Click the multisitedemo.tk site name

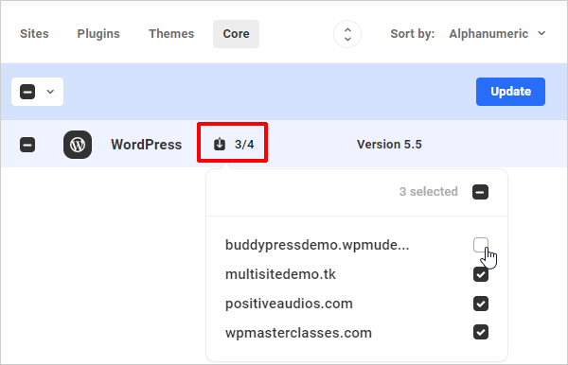pyautogui.click(x=280, y=274)
